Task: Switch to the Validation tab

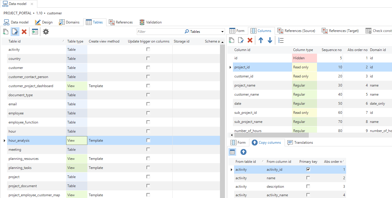Action: 151,22
